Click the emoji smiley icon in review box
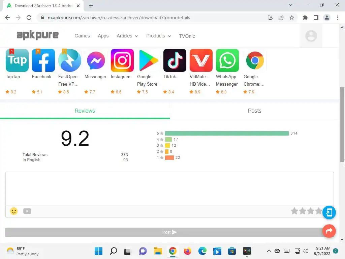 click(13, 211)
